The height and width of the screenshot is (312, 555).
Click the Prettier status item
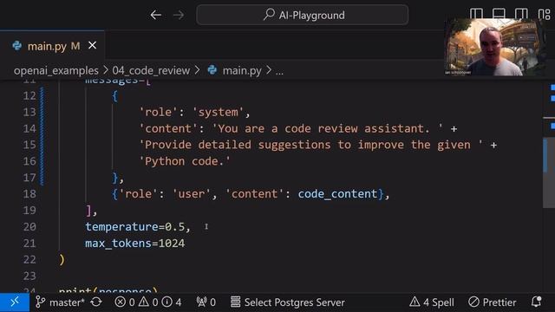coord(492,302)
